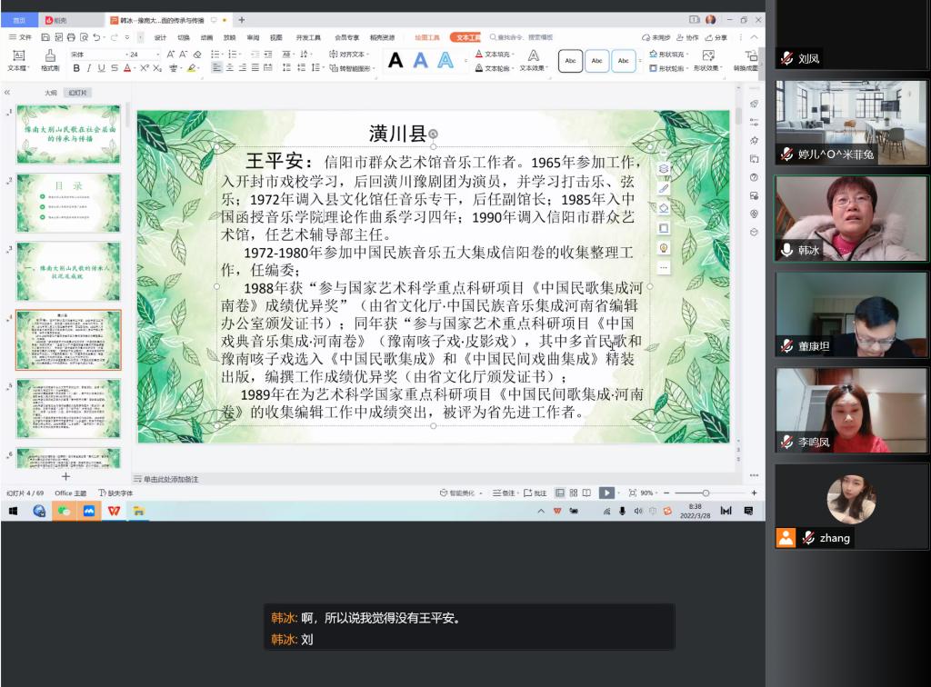Apply the blue gradient text style A
Image resolution: width=931 pixels, height=687 pixels.
[x=420, y=61]
